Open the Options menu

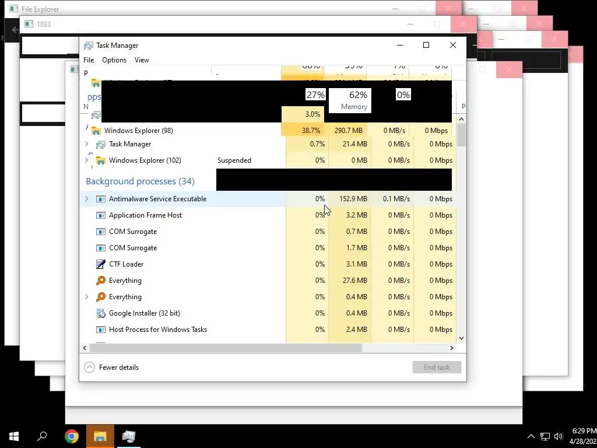114,60
